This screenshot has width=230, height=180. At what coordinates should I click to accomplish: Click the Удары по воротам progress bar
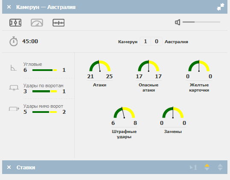44,91
